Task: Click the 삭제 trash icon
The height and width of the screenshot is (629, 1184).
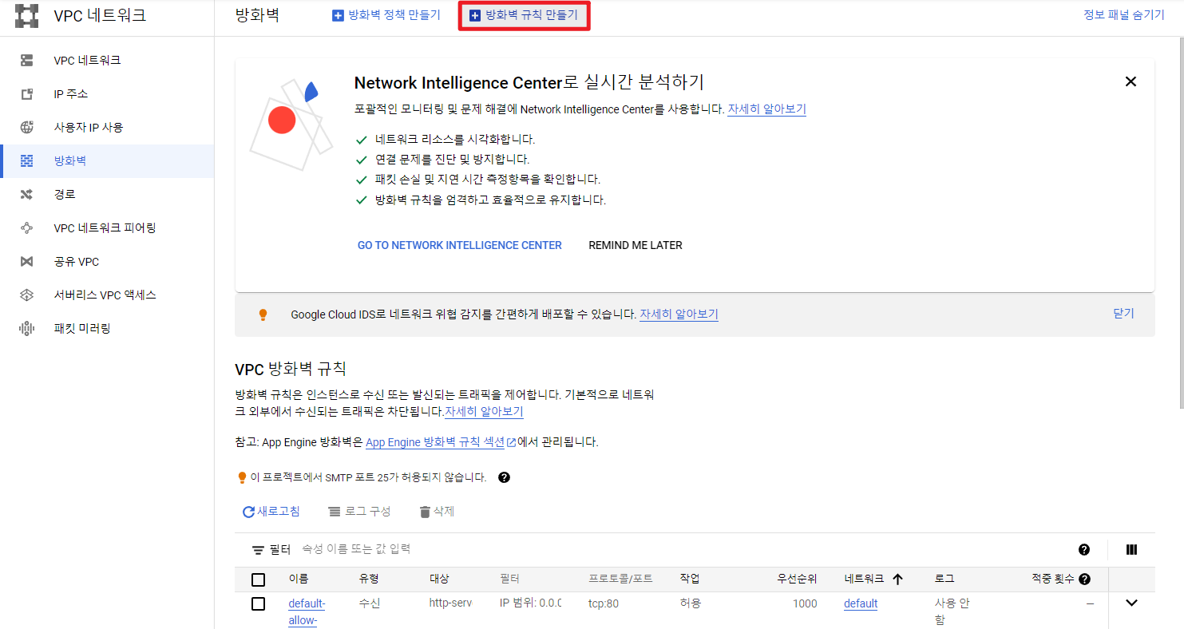Action: pos(425,512)
